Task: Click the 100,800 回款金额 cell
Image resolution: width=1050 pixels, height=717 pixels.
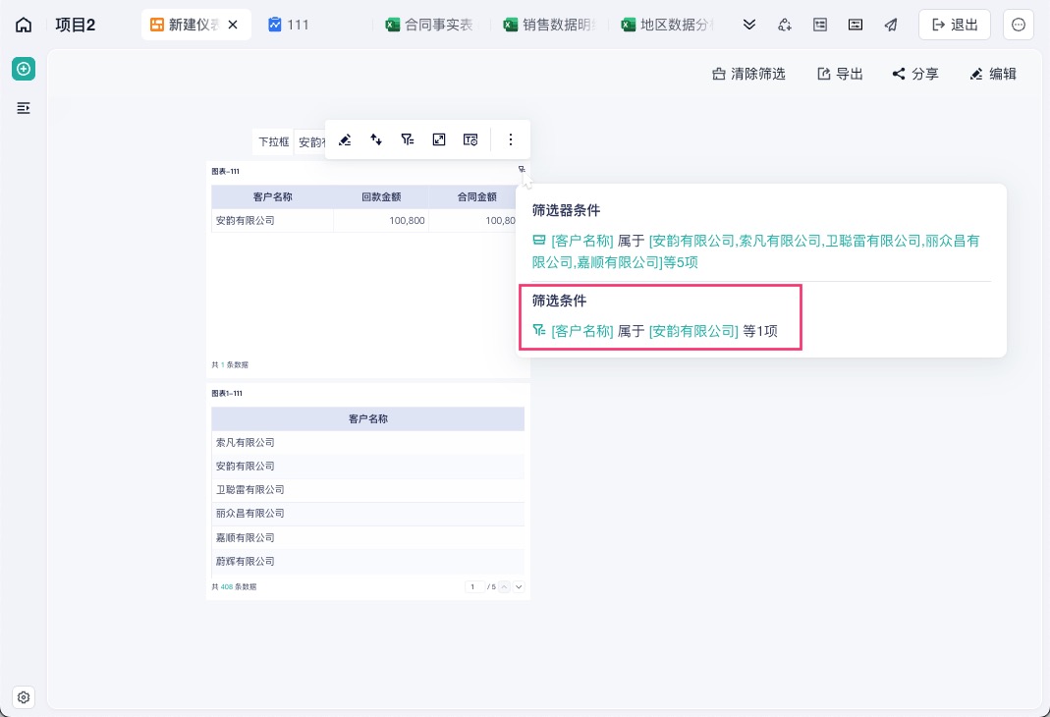Action: pos(381,220)
